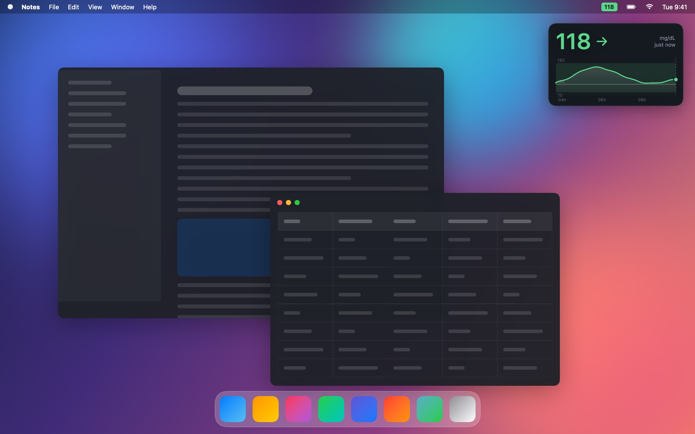695x434 pixels.
Task: Open the gray-silver app in the dock
Action: point(462,409)
